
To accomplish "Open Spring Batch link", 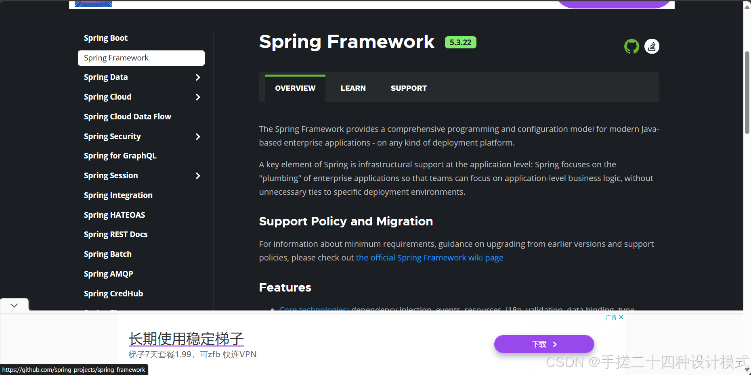I will [x=108, y=254].
